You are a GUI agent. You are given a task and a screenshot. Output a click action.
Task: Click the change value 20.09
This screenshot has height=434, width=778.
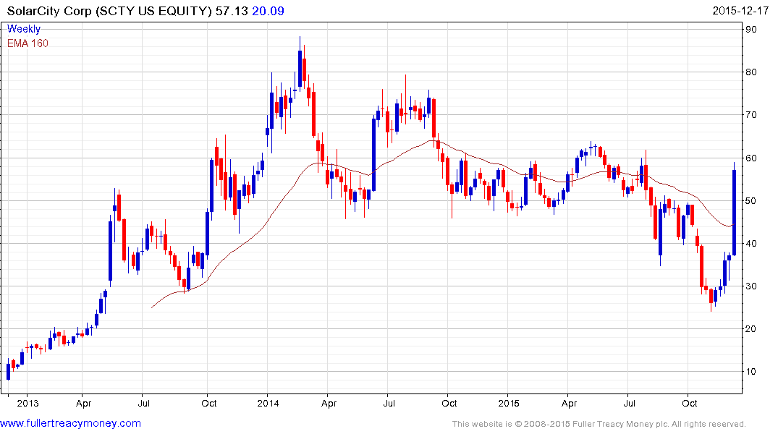click(x=268, y=11)
